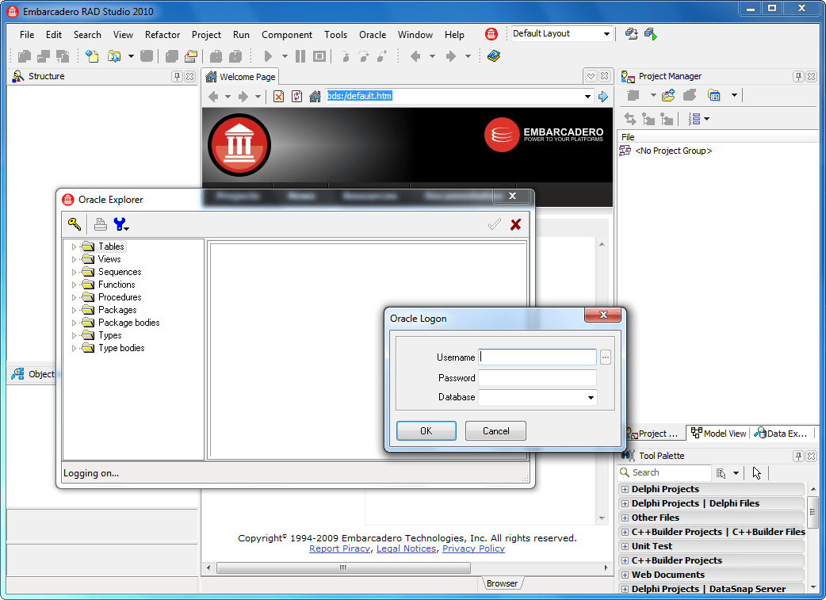Click OK in the Oracle Logon dialog

[426, 431]
